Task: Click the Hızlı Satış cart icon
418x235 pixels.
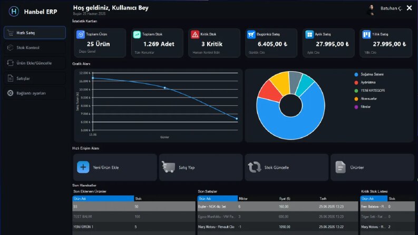Action: [11, 33]
